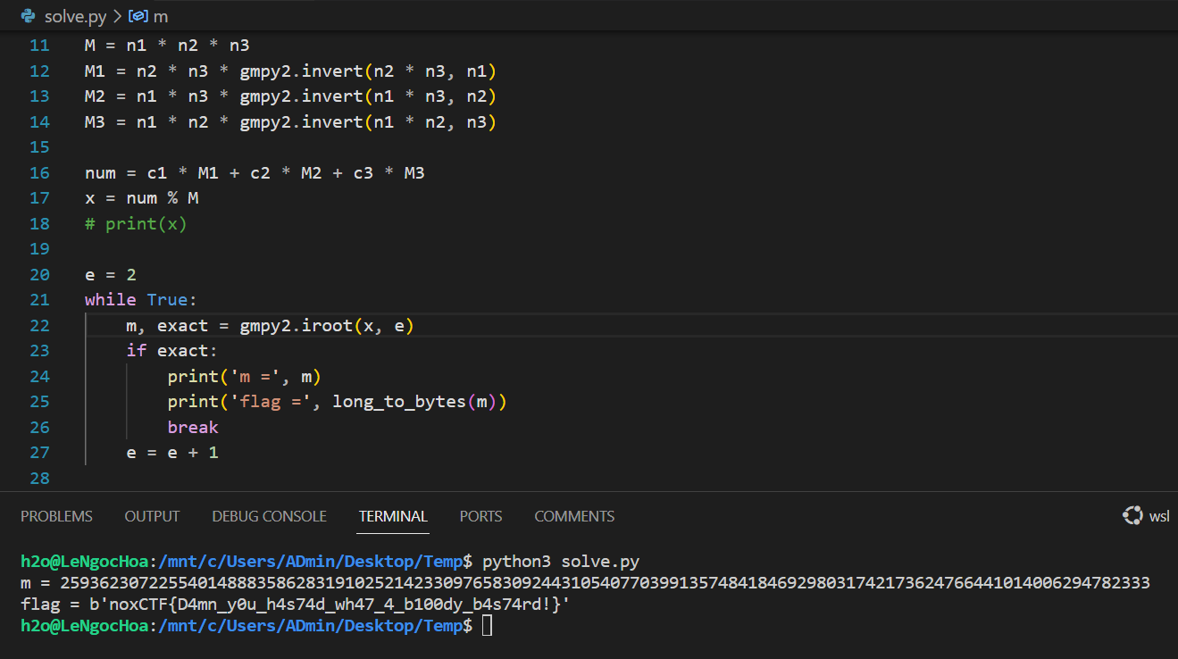Click the 'python3 solve.py' terminal command

coord(561,562)
